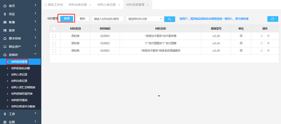Close the 材料信息管理 tab
This screenshot has width=281, height=124.
click(148, 5)
